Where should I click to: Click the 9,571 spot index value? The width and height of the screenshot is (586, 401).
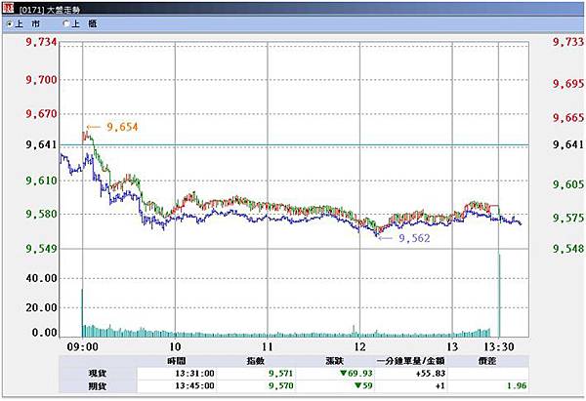click(x=280, y=374)
